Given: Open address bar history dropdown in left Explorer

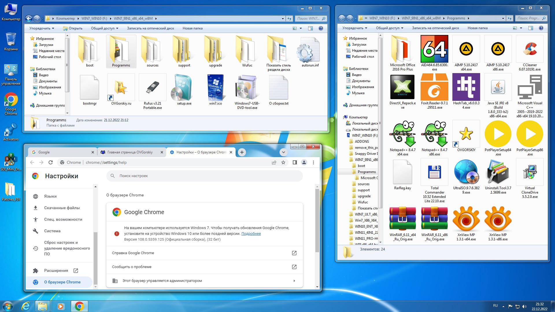Looking at the screenshot, I should tap(283, 18).
